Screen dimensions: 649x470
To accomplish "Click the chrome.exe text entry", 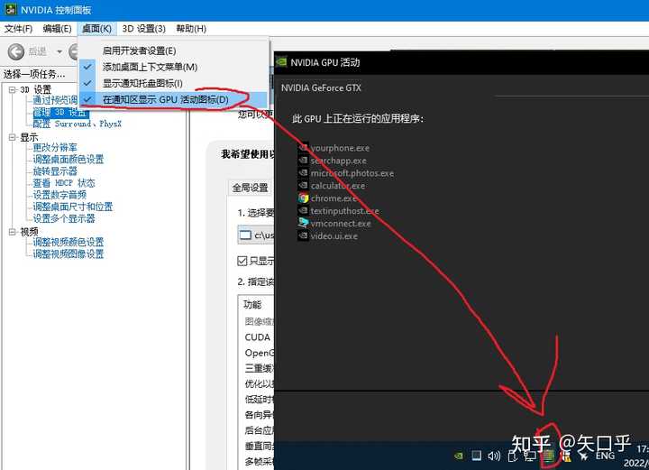I will coord(334,198).
